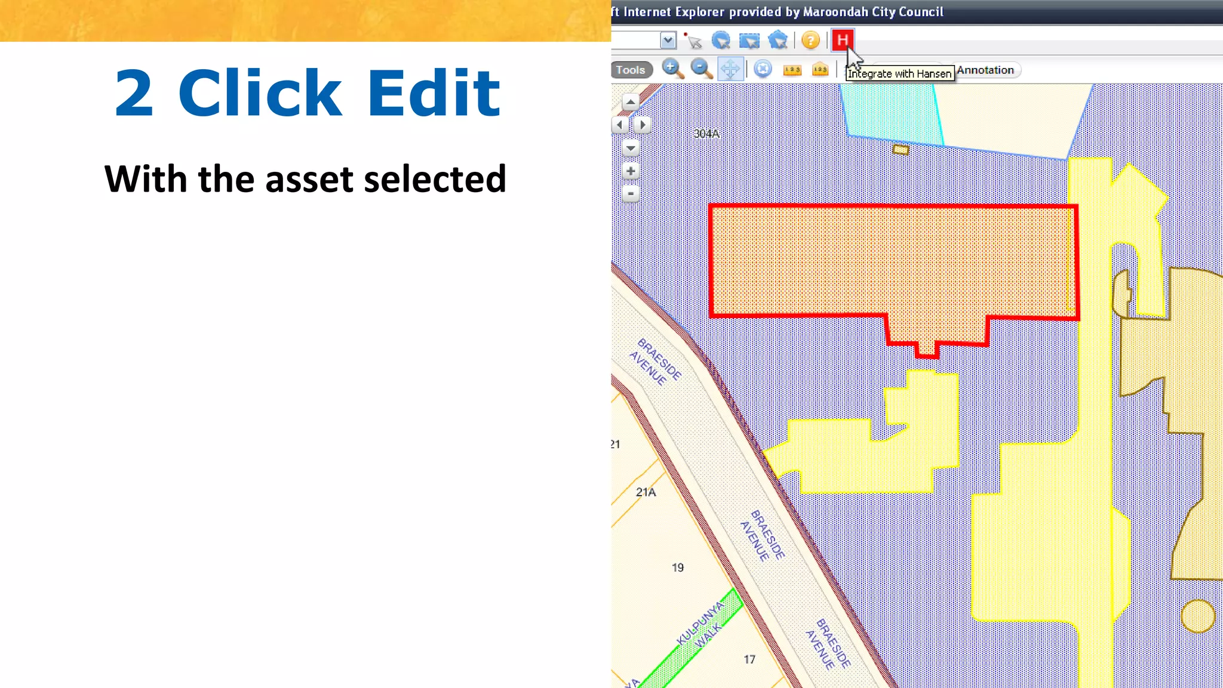
Task: Activate the pan arrows tool
Action: (730, 69)
